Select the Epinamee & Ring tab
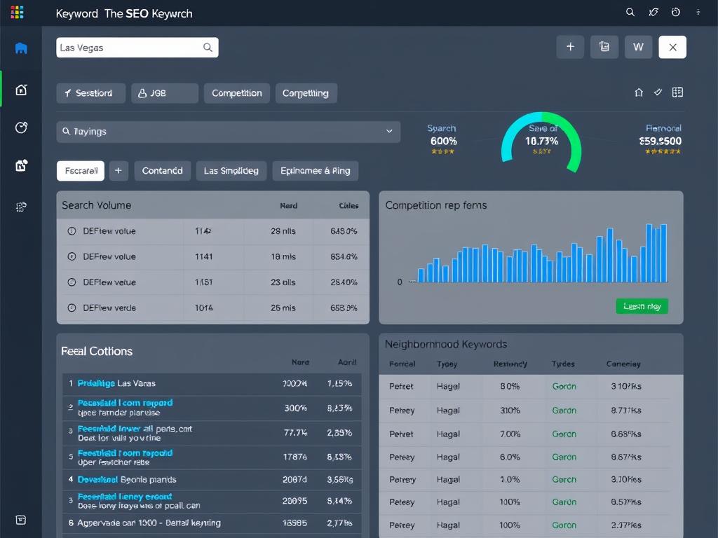The height and width of the screenshot is (538, 718). [x=316, y=170]
